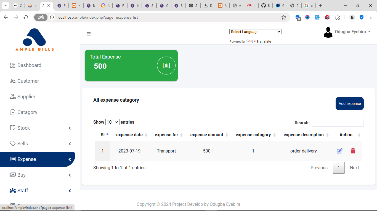Open the Dashboard sidebar item

[29, 65]
